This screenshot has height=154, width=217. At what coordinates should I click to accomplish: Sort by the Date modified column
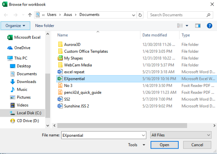pyautogui.click(x=155, y=35)
